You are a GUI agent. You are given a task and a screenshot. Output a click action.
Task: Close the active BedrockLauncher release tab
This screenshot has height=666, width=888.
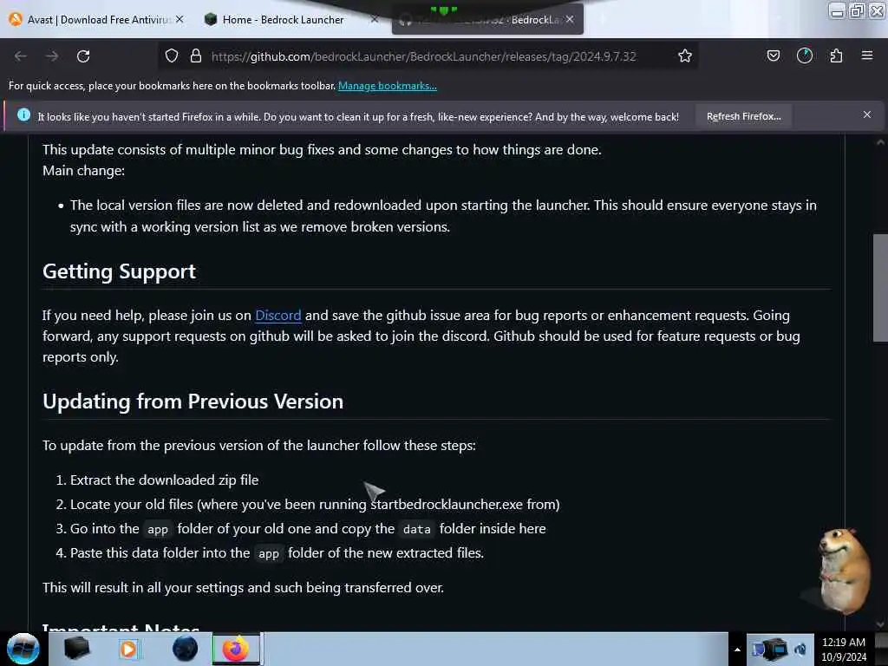pos(570,19)
